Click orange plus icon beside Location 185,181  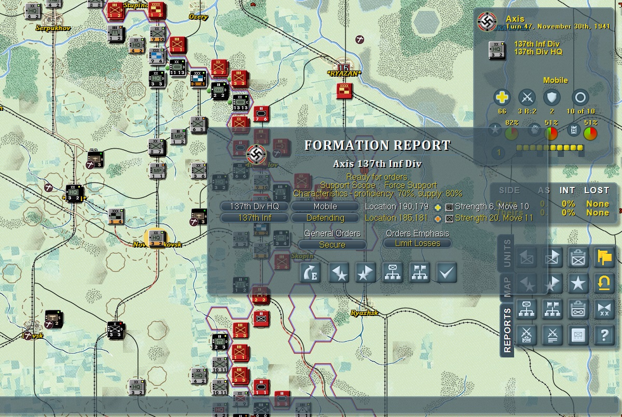[437, 219]
